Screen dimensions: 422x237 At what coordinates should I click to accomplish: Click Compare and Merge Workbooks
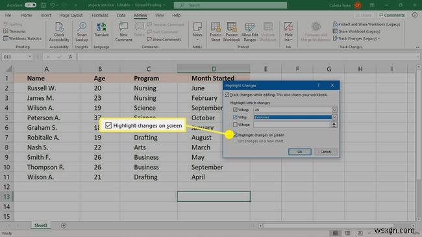pos(316,32)
